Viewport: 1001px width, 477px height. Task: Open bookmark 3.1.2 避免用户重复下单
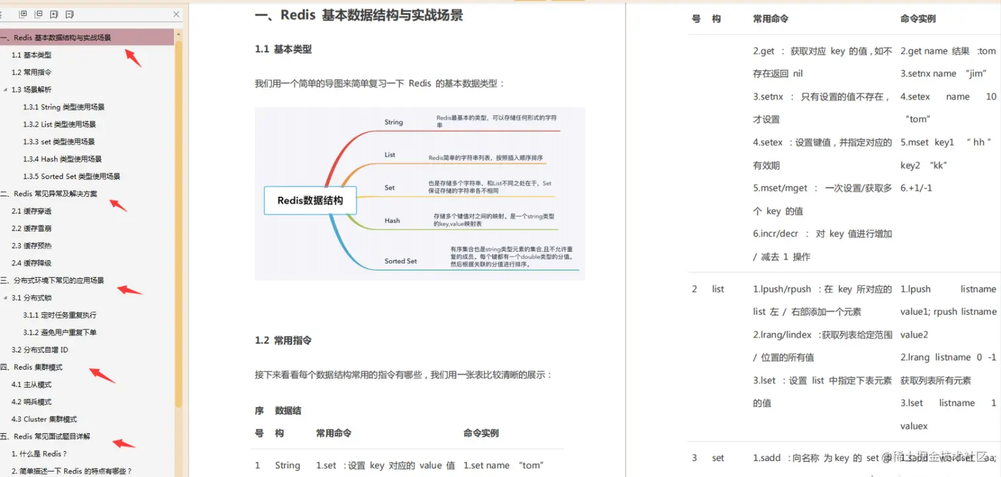pos(60,332)
